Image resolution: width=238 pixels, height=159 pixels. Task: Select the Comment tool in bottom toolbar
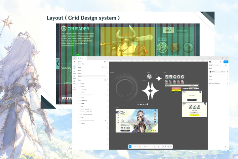coord(155,146)
